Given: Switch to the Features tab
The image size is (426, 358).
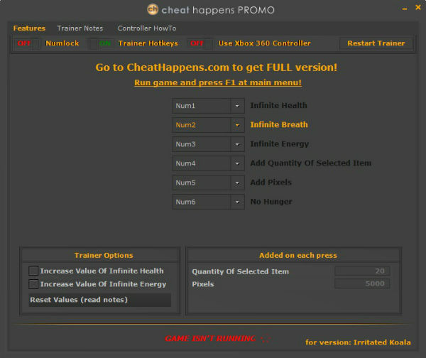Looking at the screenshot, I should [x=29, y=28].
